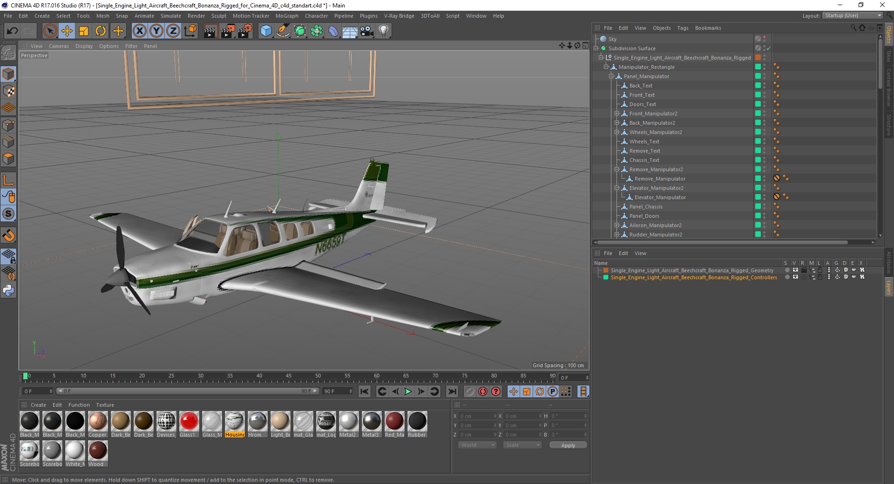Open material manager Texture menu
This screenshot has height=484, width=894.
tap(105, 405)
